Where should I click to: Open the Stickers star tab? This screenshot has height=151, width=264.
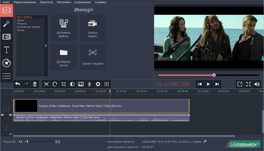coord(6,63)
